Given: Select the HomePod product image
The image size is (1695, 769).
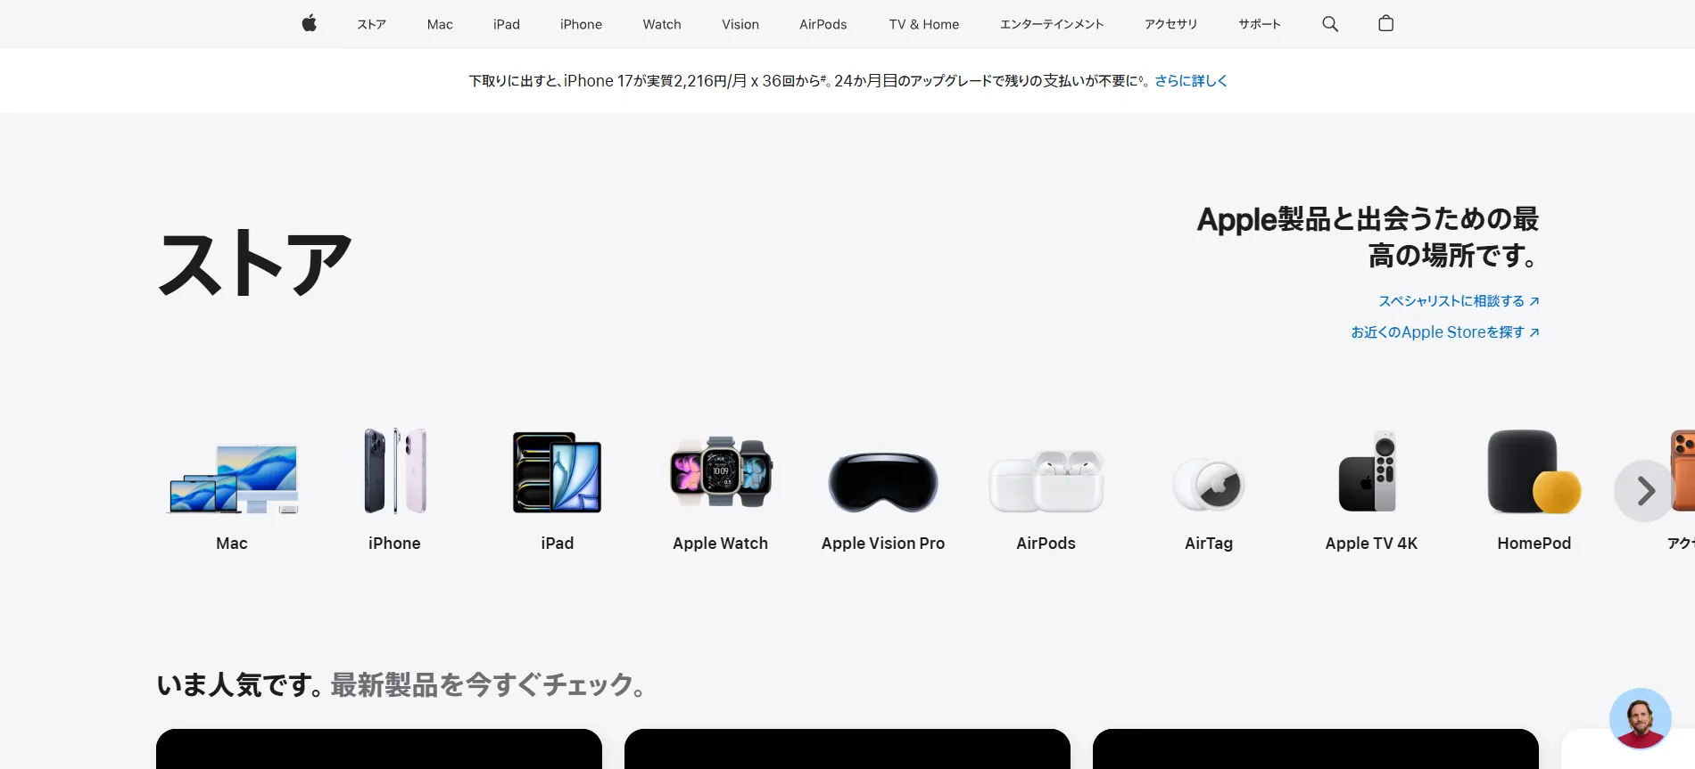Looking at the screenshot, I should [x=1534, y=472].
